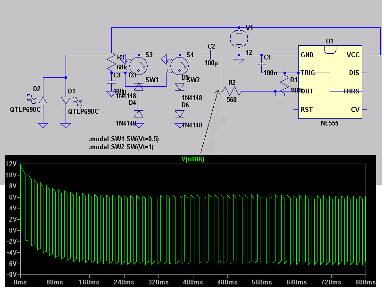Click the -8V label on plot axis
This screenshot has height=291, width=384.
click(x=11, y=275)
